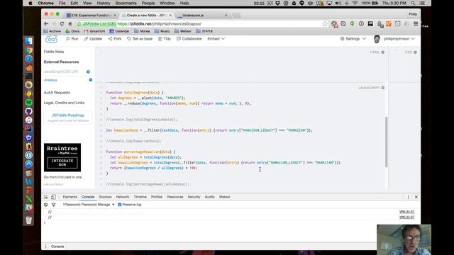Clear console log icon
Image resolution: width=454 pixels, height=255 pixels.
click(45, 205)
